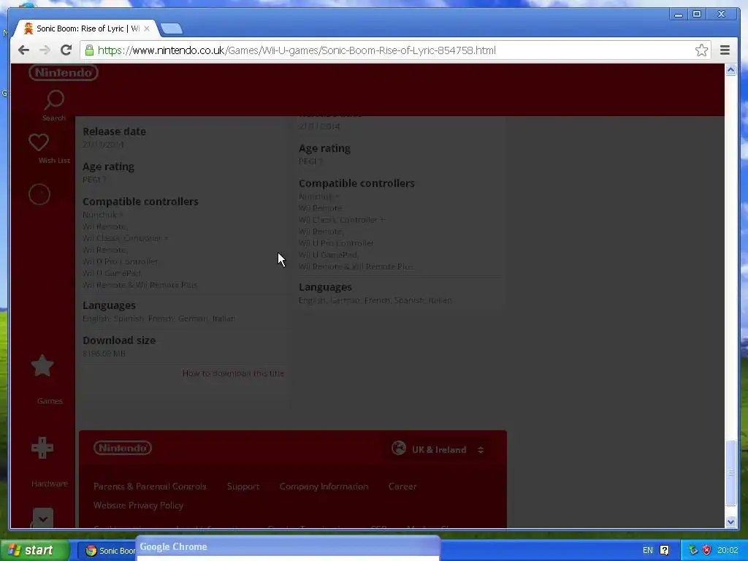Open a new tab beside the Sonic Boom tab
The image size is (748, 561).
tap(172, 29)
